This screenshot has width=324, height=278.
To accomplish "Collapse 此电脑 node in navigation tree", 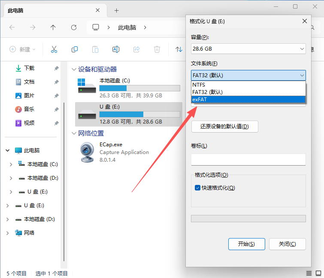I will [8, 150].
